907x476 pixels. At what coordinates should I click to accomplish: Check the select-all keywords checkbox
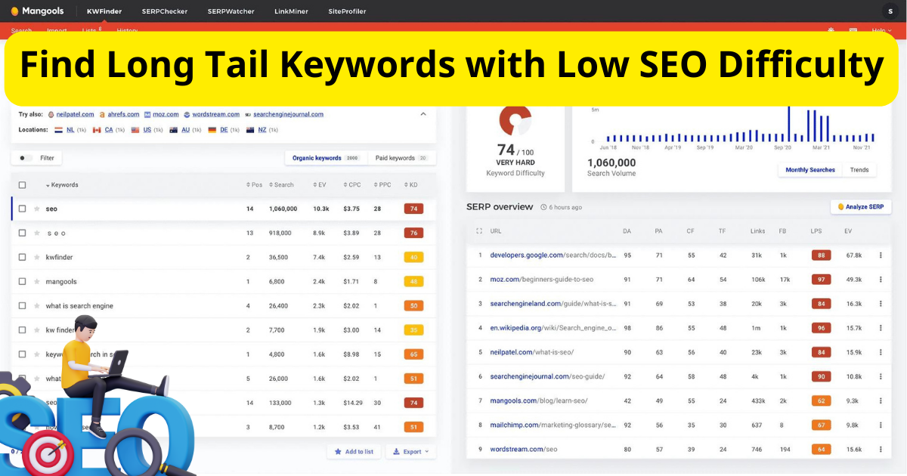coord(22,185)
